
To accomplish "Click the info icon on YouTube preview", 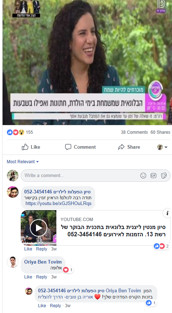I will pos(167,213).
